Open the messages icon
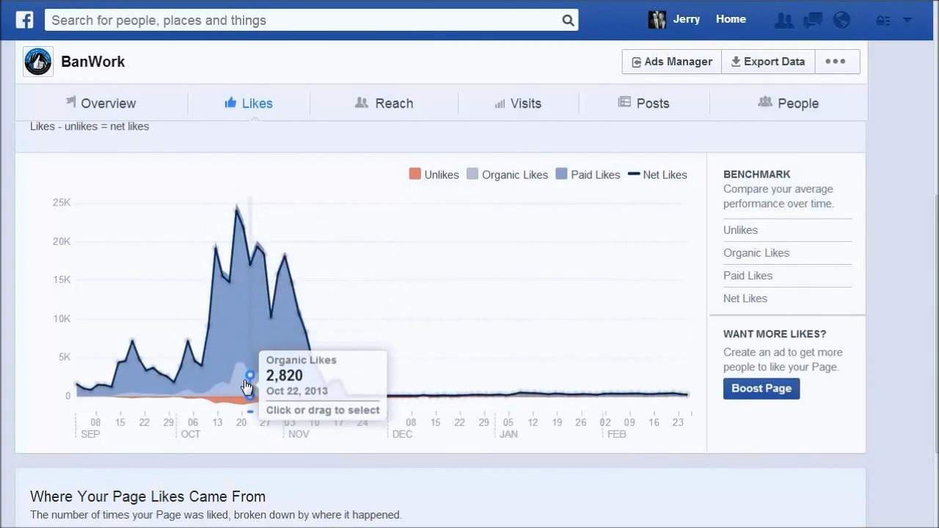The image size is (939, 528). pos(813,21)
